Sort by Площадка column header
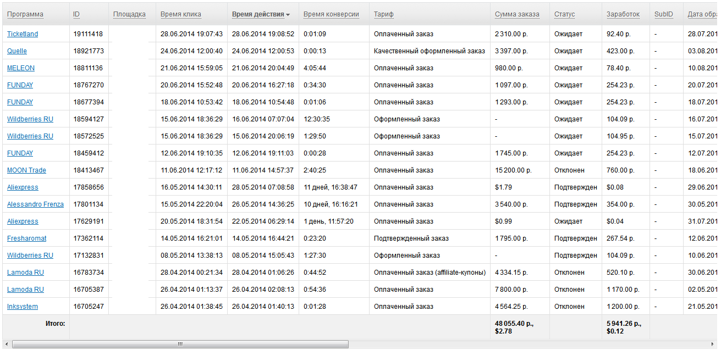 (x=129, y=14)
